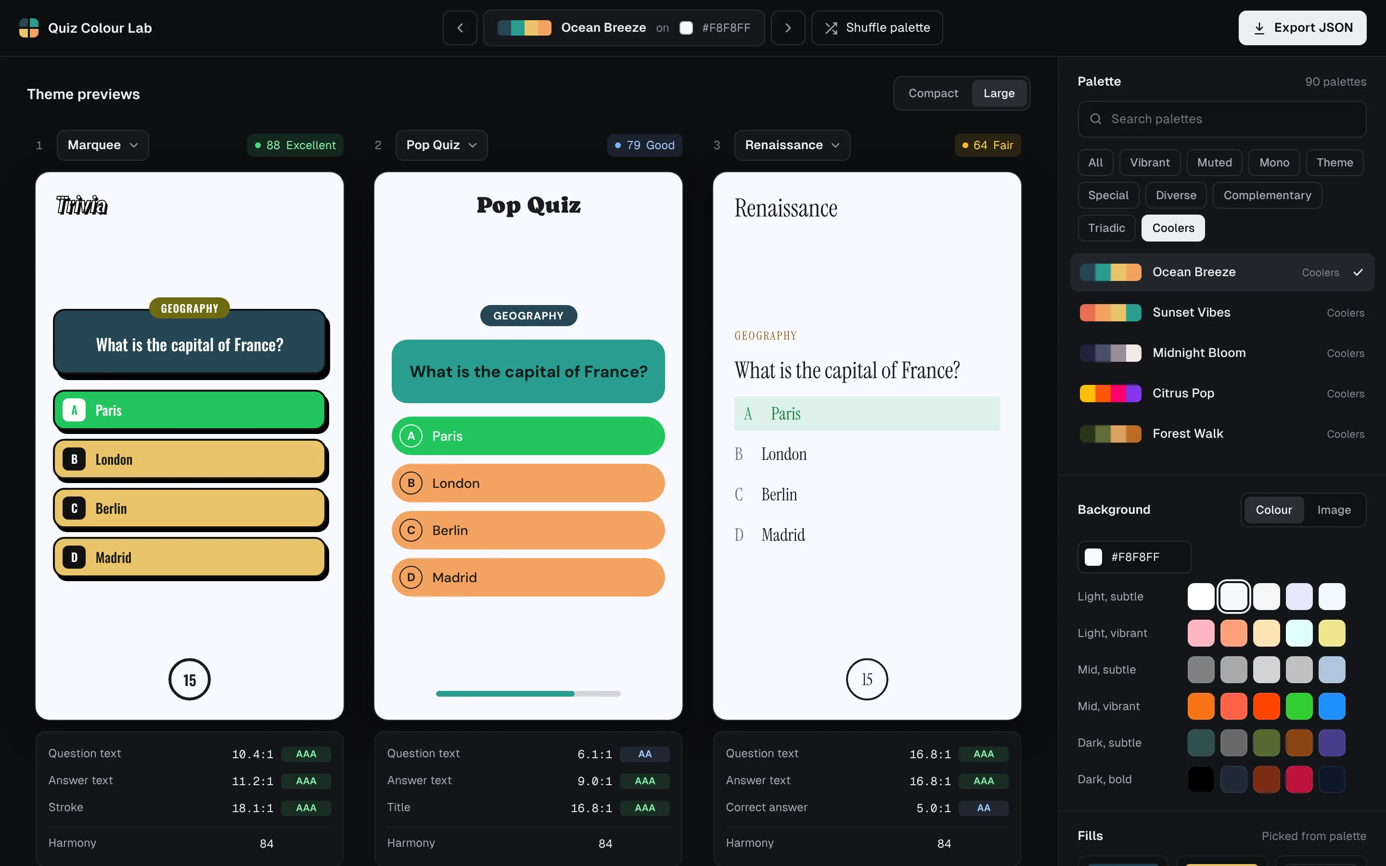Select the Forest Walk palette

pyautogui.click(x=1221, y=433)
